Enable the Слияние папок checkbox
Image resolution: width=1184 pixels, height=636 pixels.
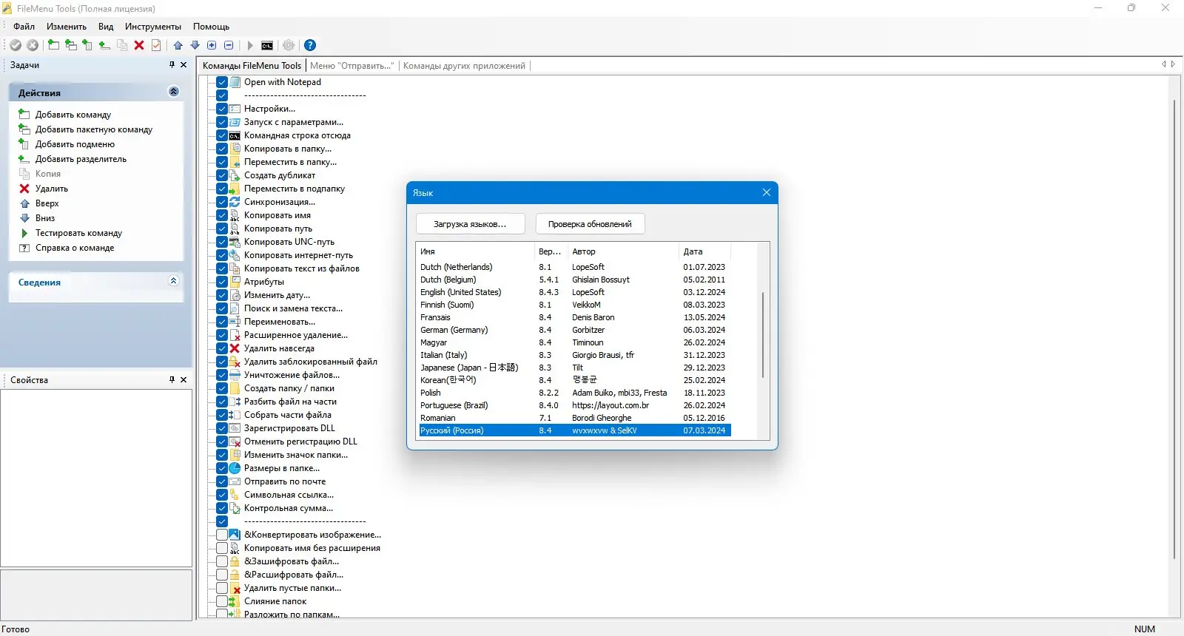tap(222, 601)
